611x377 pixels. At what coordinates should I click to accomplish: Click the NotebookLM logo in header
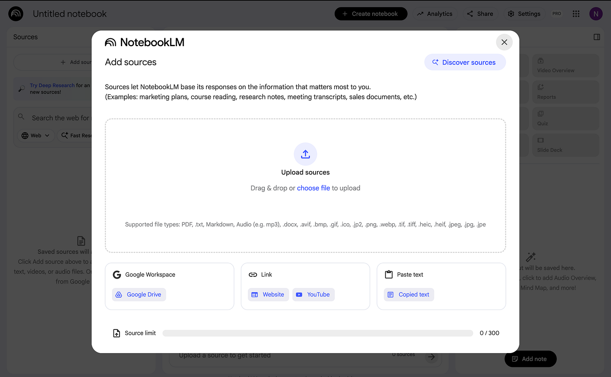[16, 14]
